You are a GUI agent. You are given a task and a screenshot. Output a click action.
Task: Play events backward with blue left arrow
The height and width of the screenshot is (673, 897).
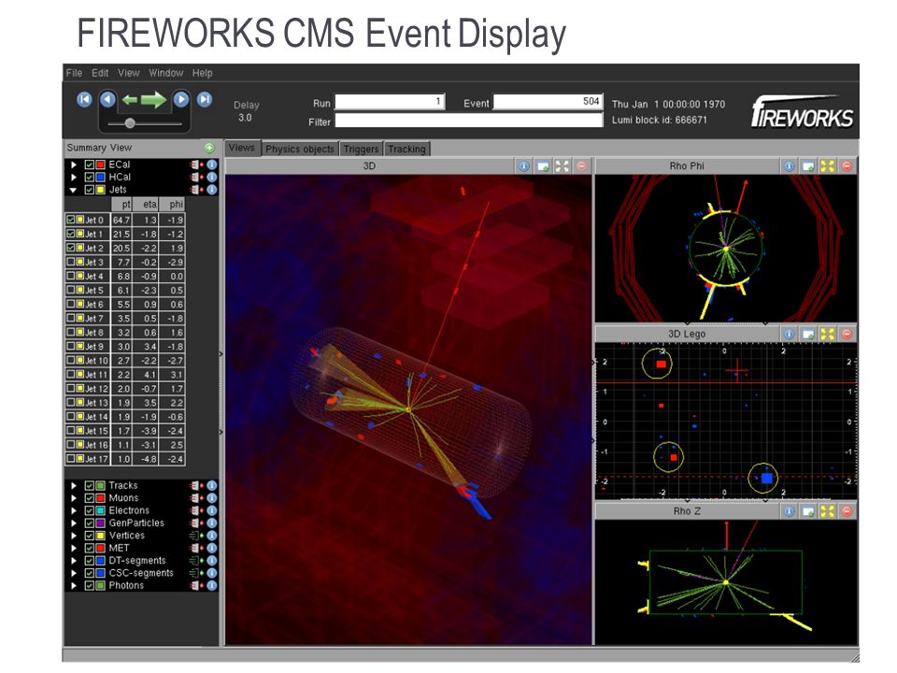click(x=107, y=100)
